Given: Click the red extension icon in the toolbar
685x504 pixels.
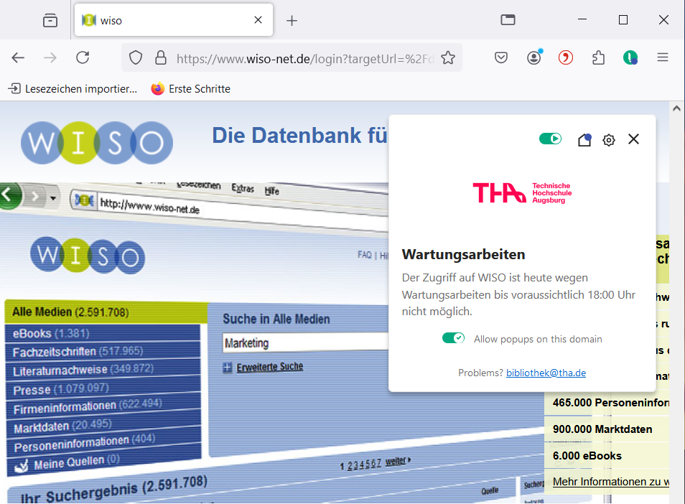Looking at the screenshot, I should click(566, 57).
